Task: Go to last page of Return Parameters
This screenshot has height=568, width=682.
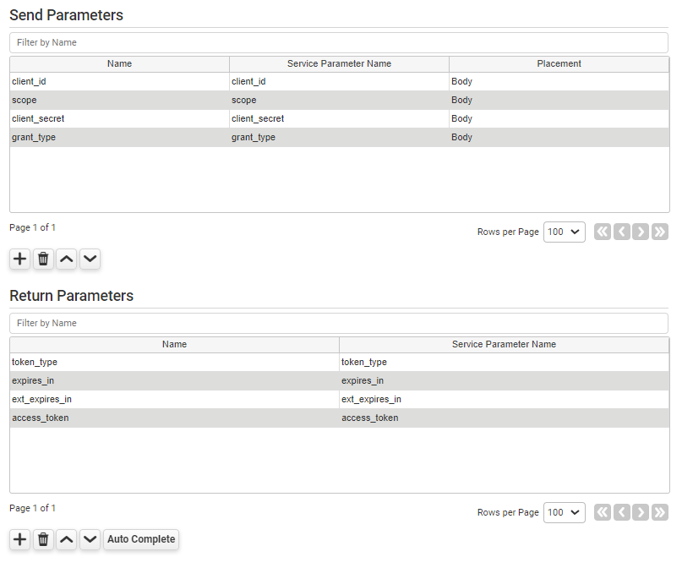Action: 660,512
